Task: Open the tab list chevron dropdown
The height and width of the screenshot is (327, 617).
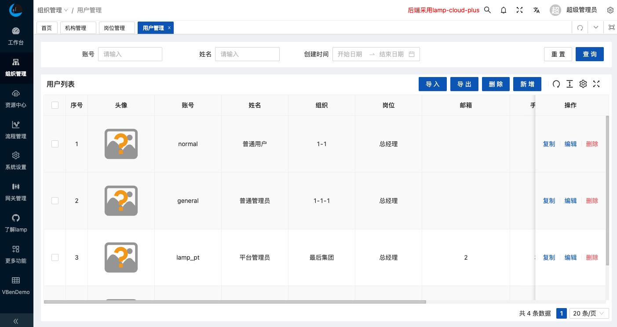Action: point(596,27)
